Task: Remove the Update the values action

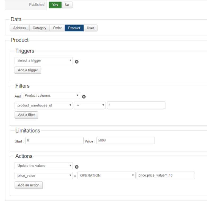Action: (77, 167)
